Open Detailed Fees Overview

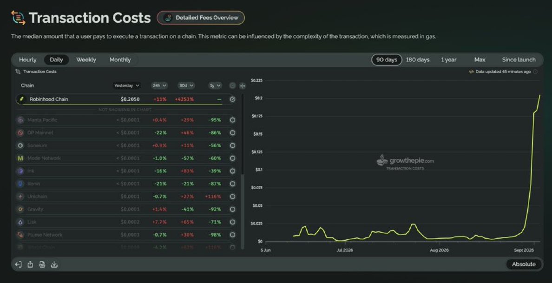201,18
